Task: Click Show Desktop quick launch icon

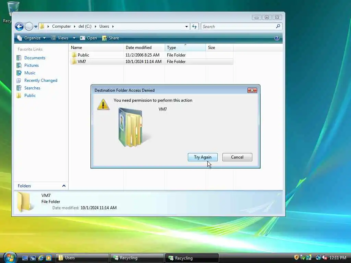Action: [25, 258]
